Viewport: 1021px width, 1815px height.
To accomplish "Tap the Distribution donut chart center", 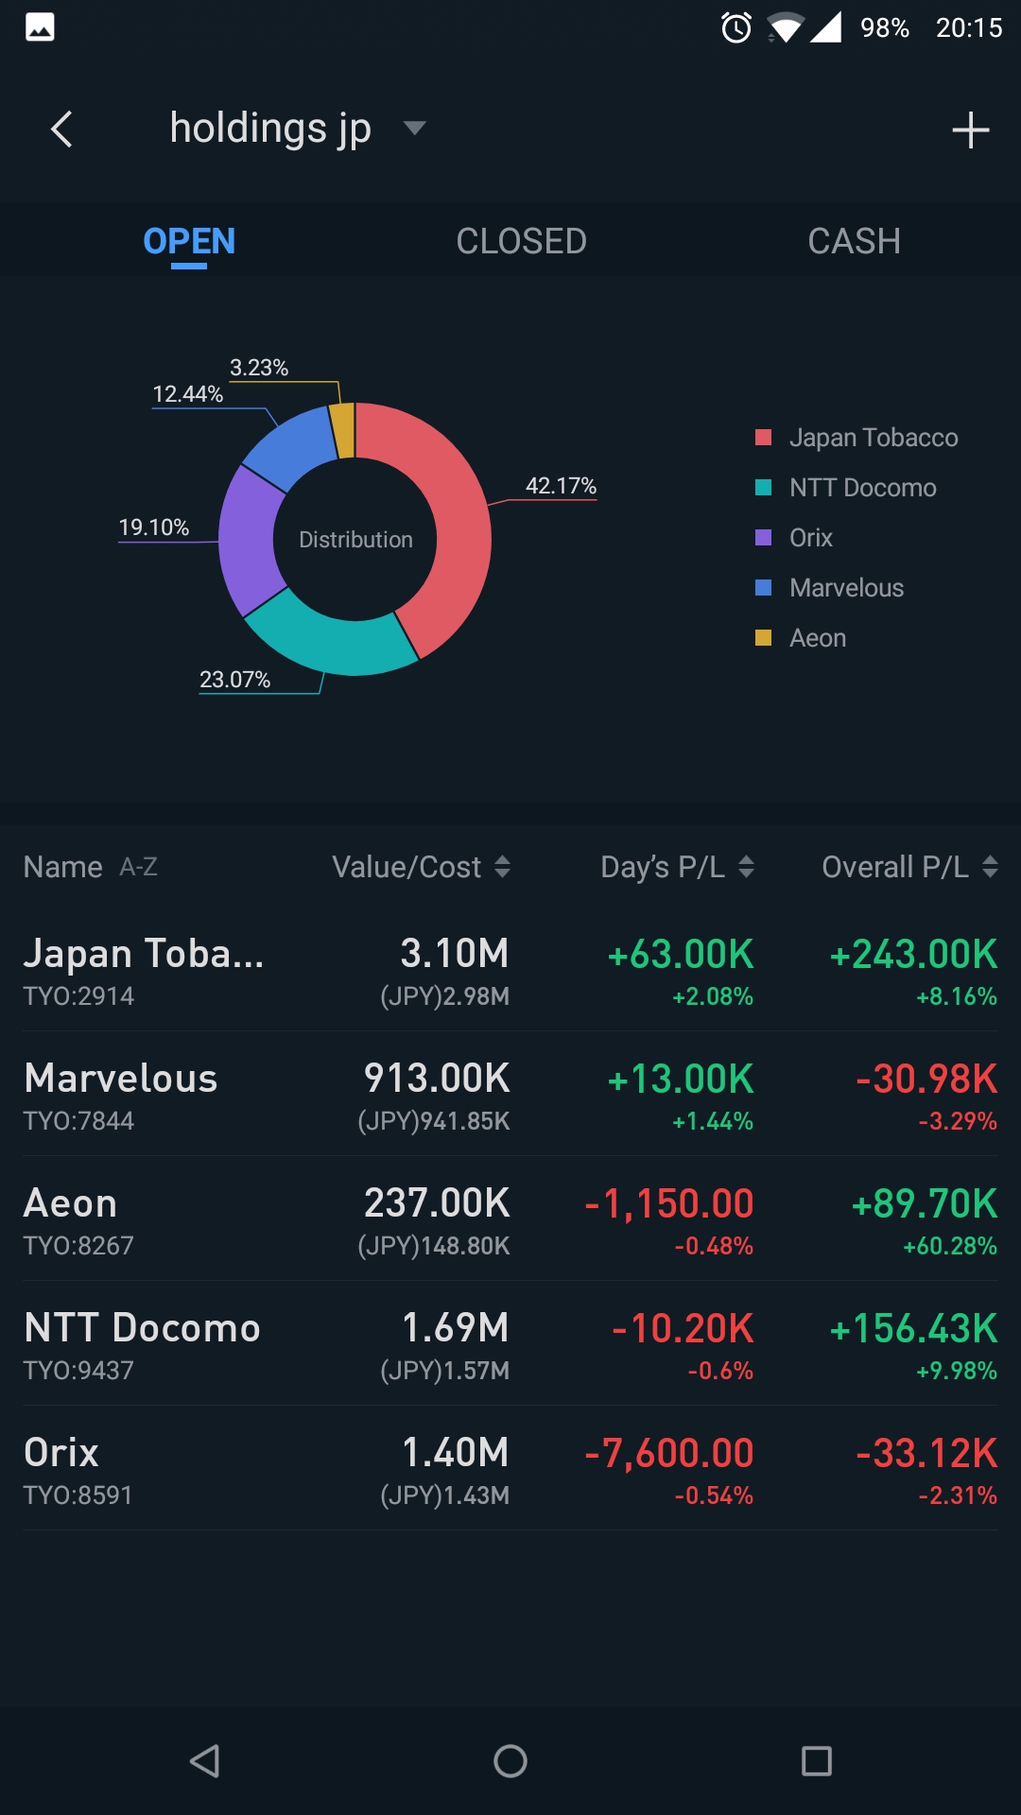I will click(355, 540).
